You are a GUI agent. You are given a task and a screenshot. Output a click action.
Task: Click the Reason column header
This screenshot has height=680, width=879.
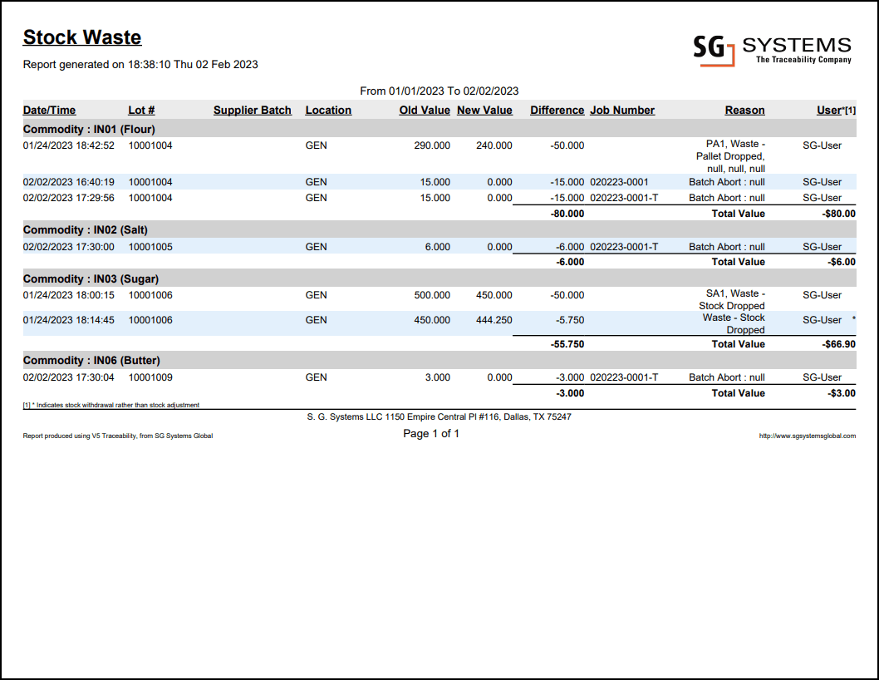(x=744, y=110)
